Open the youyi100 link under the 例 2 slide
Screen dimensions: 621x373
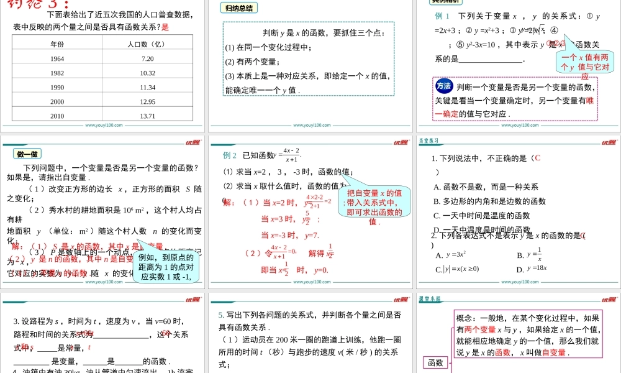coord(310,282)
